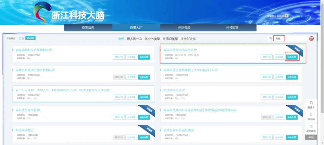Collapse the sidebar with 收起

tap(311, 138)
